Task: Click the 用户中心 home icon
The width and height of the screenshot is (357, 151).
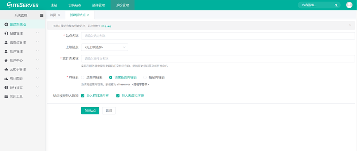Action: [x=6, y=60]
